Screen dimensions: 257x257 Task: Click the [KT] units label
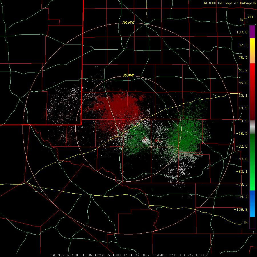tap(244, 20)
